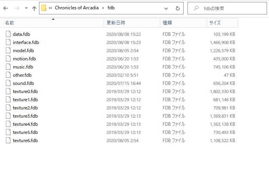Select the sound.fdb file

[x=23, y=83]
